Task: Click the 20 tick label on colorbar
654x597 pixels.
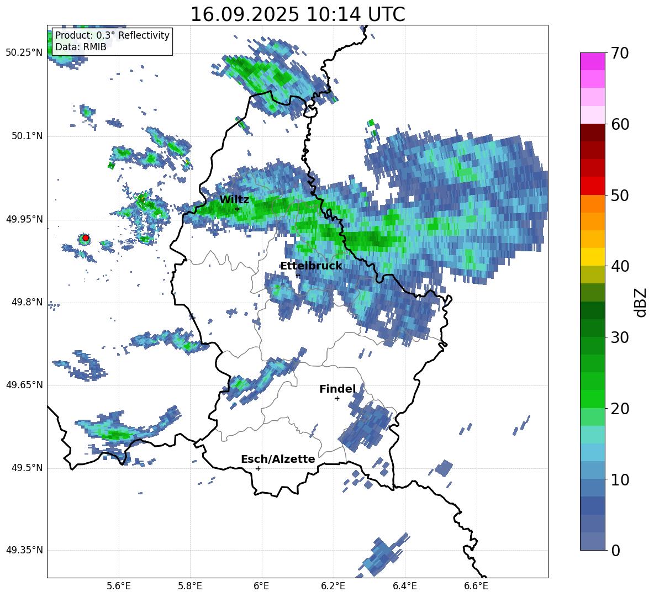Action: 620,409
